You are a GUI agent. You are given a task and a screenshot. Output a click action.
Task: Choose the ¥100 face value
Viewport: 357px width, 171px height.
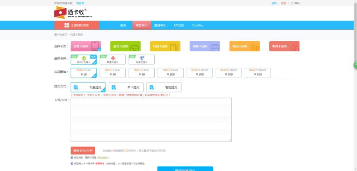click(x=171, y=73)
